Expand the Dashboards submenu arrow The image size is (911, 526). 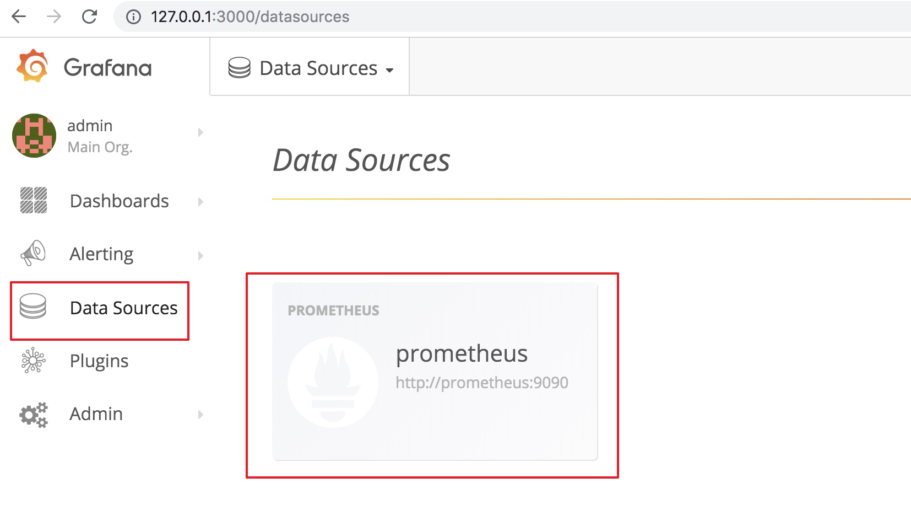pyautogui.click(x=200, y=202)
